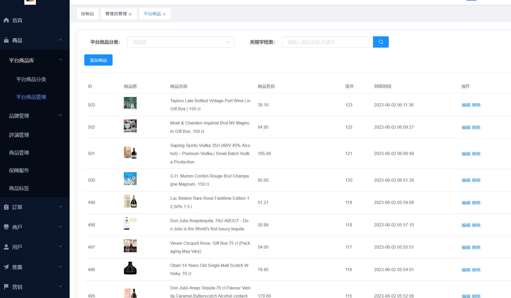The height and width of the screenshot is (298, 511).
Task: Switch to the 控制台 tab
Action: click(x=87, y=14)
